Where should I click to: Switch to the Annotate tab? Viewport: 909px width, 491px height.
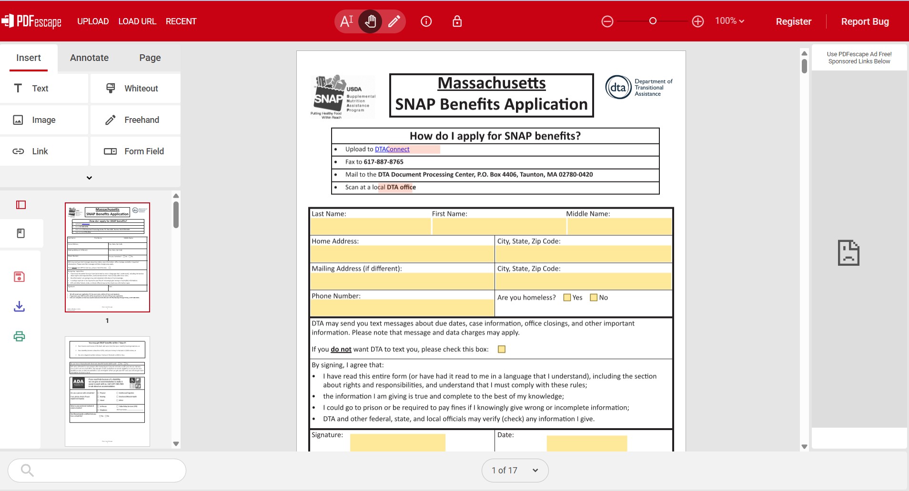(89, 57)
